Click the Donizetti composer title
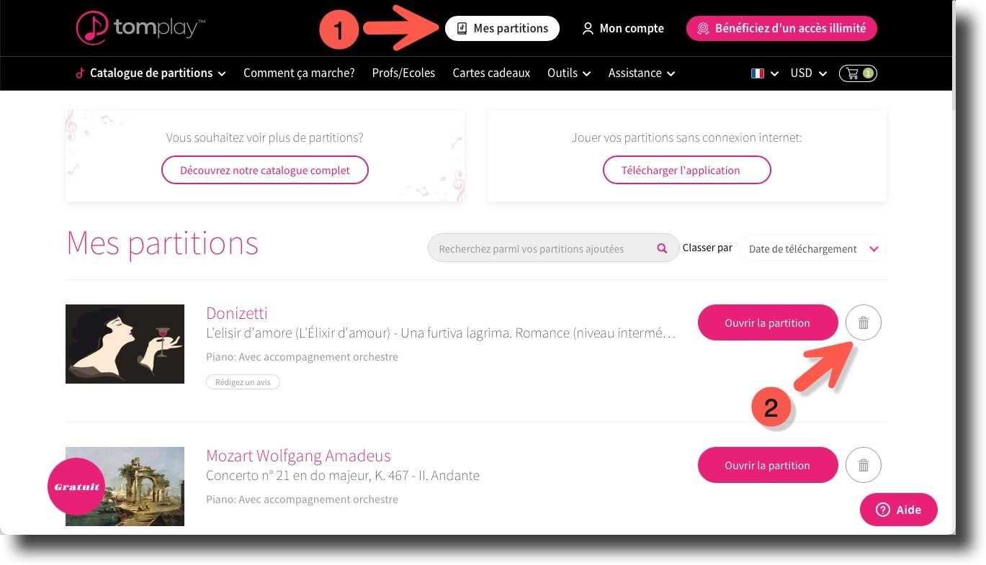Screen dimensions: 986x565 [x=237, y=313]
